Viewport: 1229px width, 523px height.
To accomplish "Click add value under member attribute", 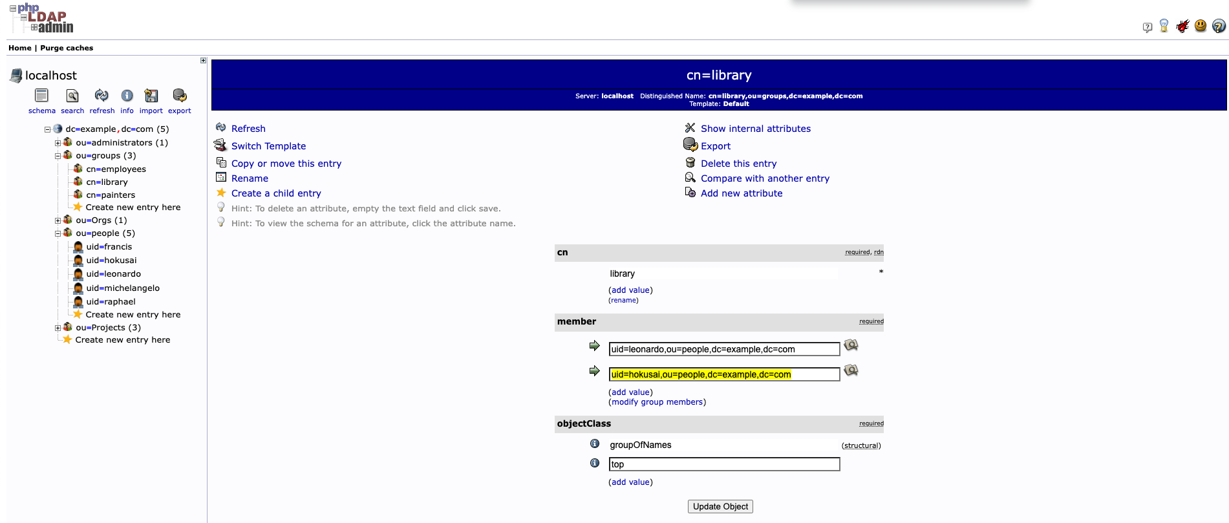I will pos(630,392).
